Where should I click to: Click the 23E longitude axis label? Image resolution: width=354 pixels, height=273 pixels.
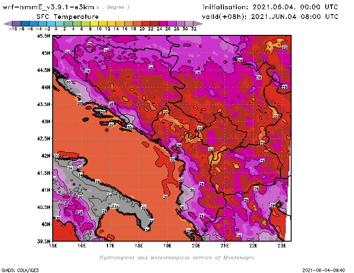coord(281,245)
